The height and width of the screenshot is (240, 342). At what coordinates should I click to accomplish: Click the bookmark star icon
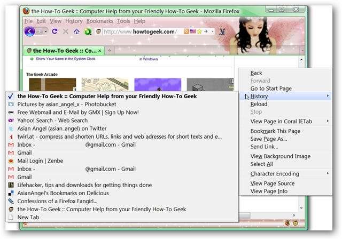pos(199,31)
